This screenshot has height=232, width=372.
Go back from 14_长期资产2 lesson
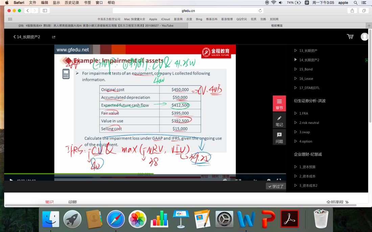pos(15,37)
